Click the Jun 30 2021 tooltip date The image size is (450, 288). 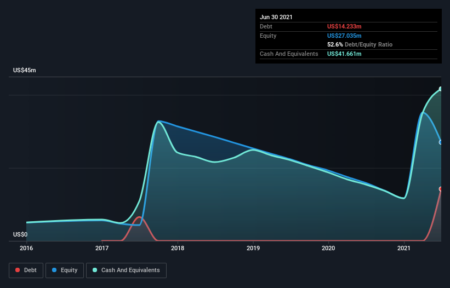tap(276, 17)
